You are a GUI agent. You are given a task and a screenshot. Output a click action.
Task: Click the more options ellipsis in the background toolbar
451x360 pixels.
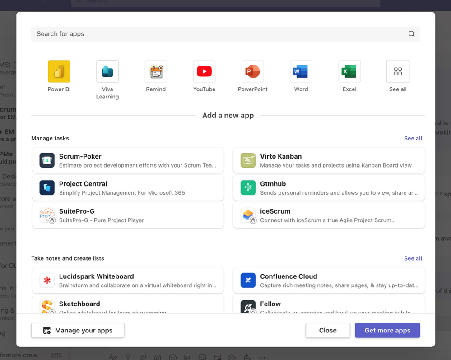pos(262,358)
